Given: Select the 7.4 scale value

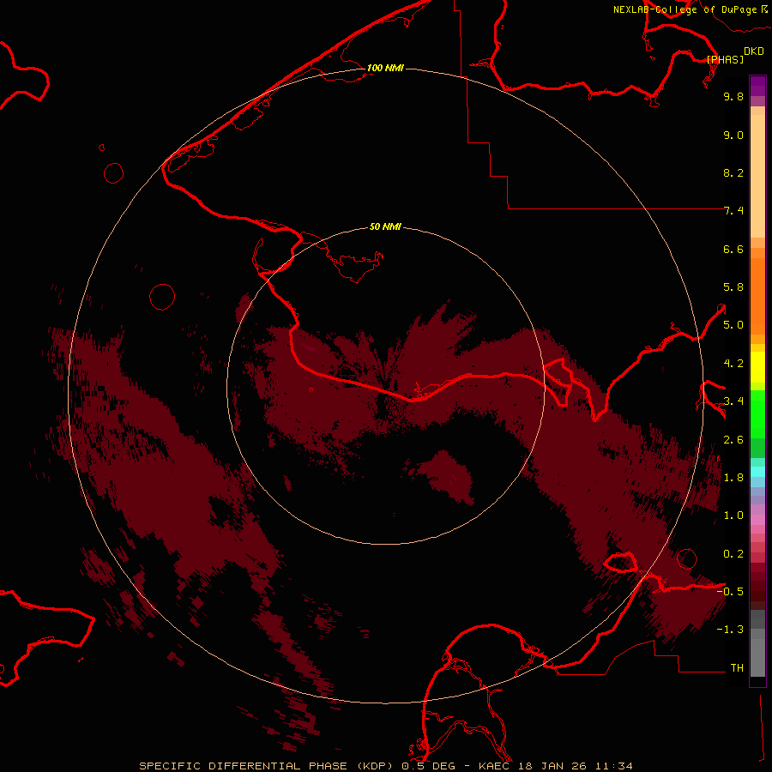Looking at the screenshot, I should 733,211.
